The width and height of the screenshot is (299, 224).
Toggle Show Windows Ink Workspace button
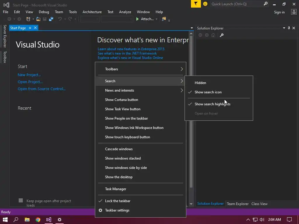pos(140,128)
